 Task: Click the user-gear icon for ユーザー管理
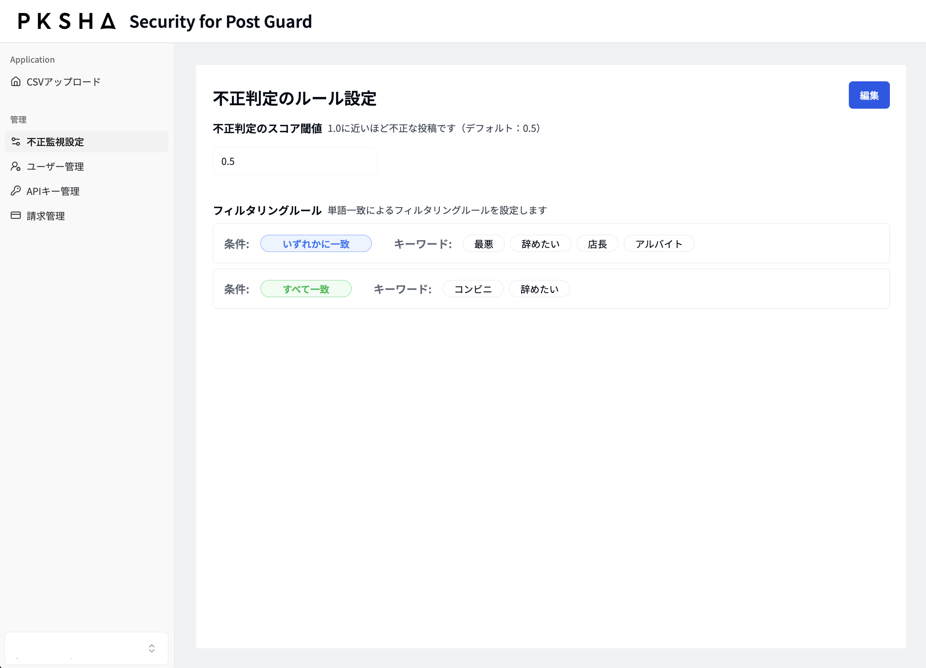(16, 166)
